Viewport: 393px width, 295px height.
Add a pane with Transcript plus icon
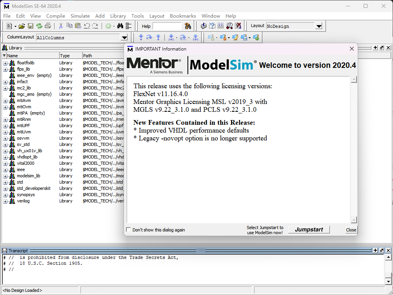[x=375, y=250]
